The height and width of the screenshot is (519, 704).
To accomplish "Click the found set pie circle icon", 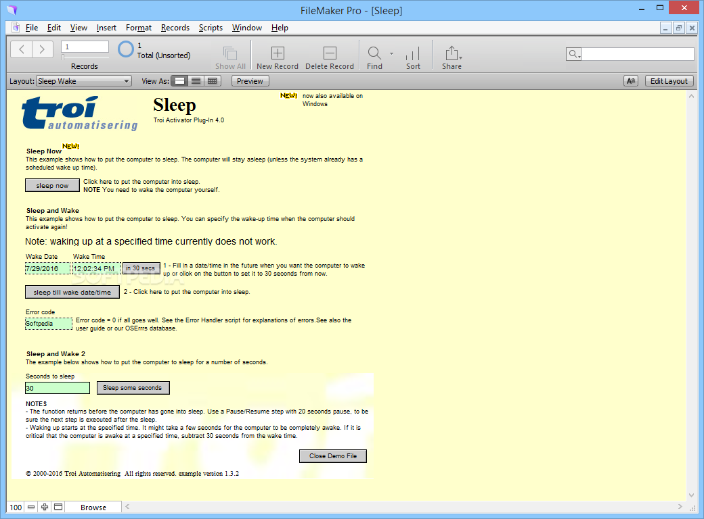I will coord(126,49).
